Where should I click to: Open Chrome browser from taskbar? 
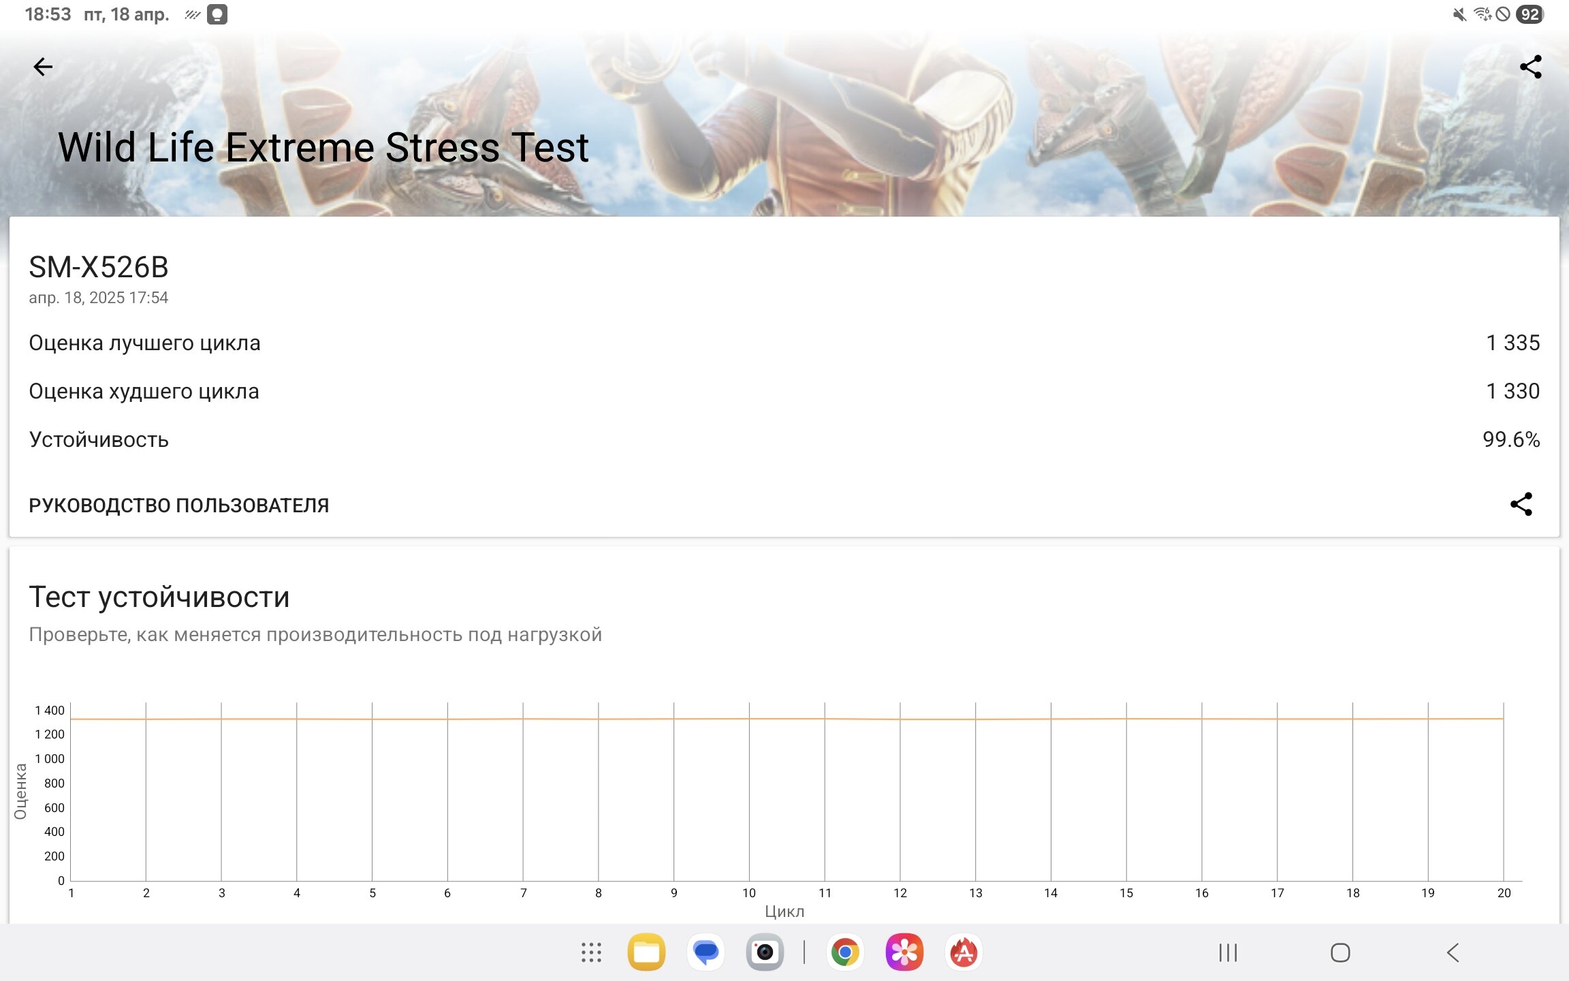845,952
